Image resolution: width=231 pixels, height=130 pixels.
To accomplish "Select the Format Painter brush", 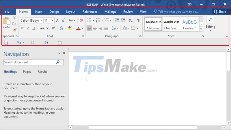I will (14, 30).
